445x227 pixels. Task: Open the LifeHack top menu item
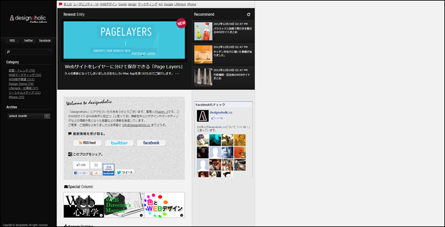[x=180, y=4]
